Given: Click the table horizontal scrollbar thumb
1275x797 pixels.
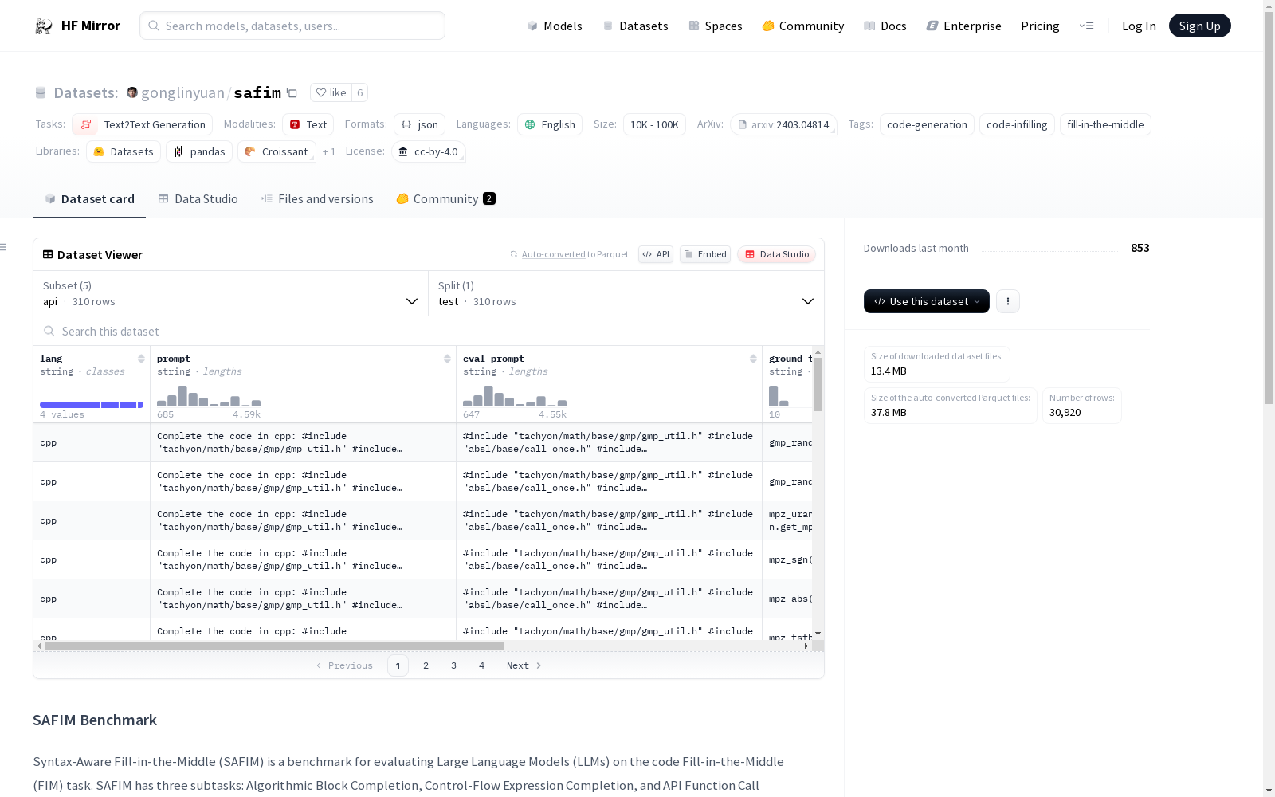Looking at the screenshot, I should point(275,646).
